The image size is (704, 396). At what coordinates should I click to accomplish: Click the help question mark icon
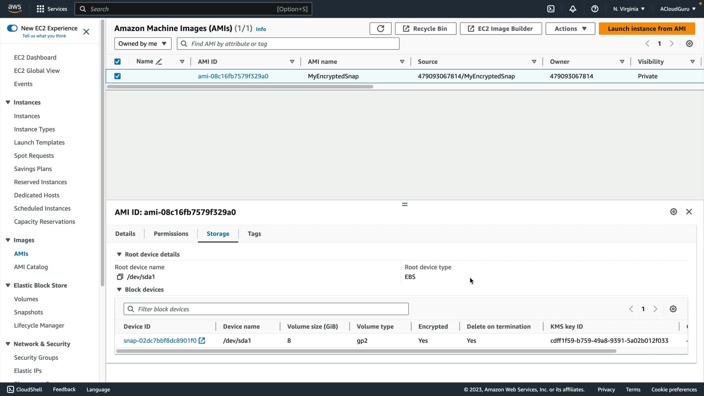[x=595, y=9]
